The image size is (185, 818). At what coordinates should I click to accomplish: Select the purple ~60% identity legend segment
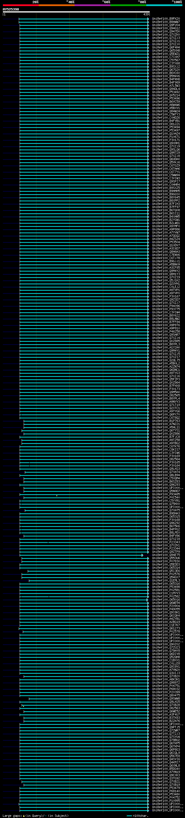coord(92,5)
